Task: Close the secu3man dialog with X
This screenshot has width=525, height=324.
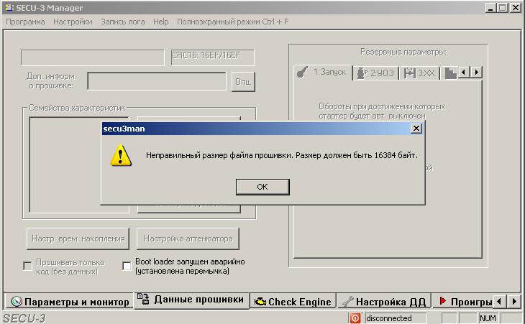Action: (x=416, y=128)
